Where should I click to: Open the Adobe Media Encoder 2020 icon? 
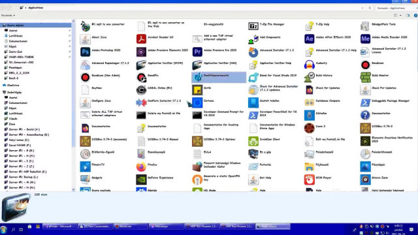365,39
